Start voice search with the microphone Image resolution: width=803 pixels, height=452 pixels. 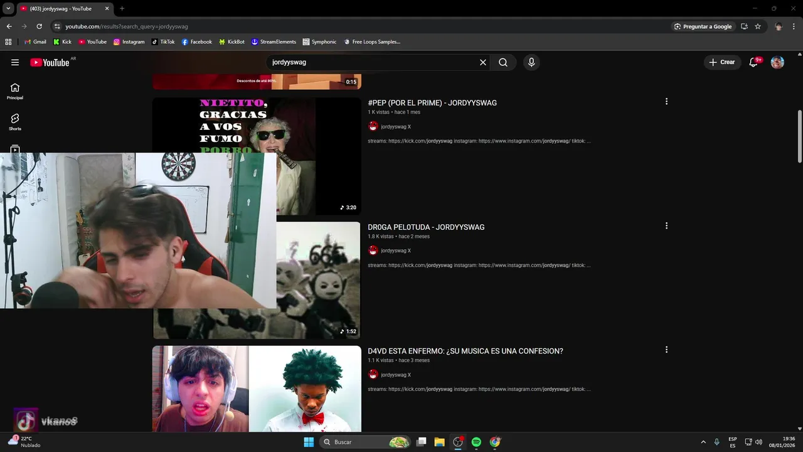click(531, 62)
